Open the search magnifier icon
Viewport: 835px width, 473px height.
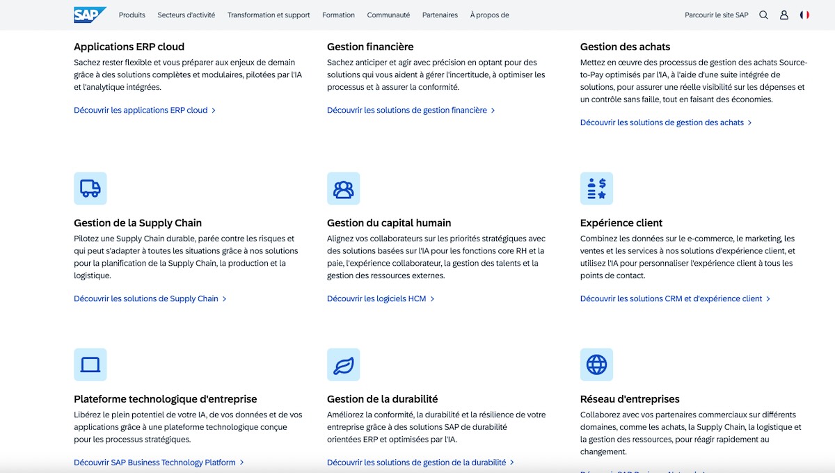pyautogui.click(x=763, y=14)
